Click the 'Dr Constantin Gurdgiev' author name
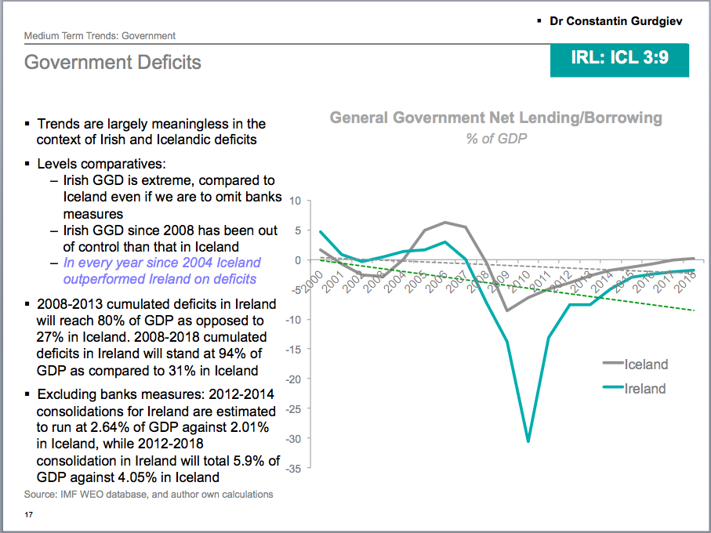The height and width of the screenshot is (533, 711). tap(615, 21)
